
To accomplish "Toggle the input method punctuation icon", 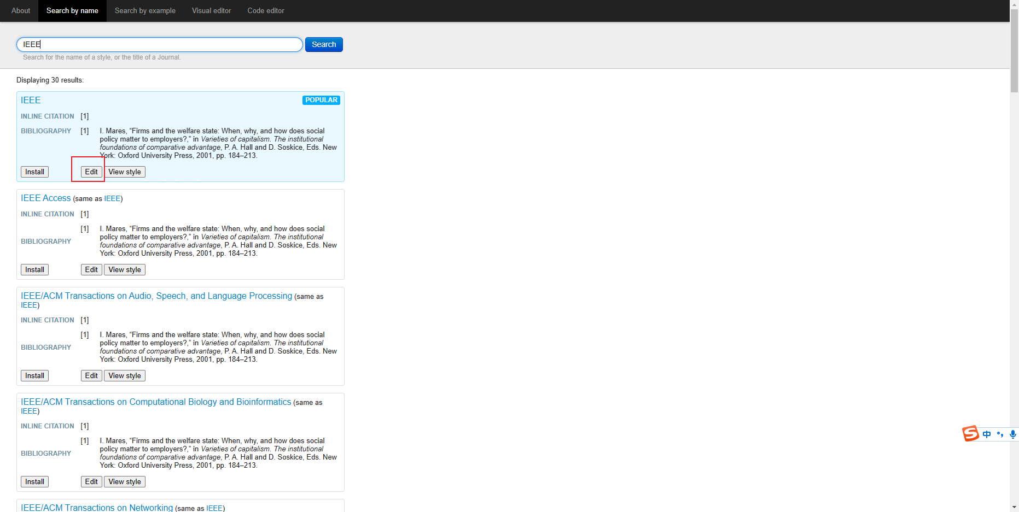I will [1000, 434].
